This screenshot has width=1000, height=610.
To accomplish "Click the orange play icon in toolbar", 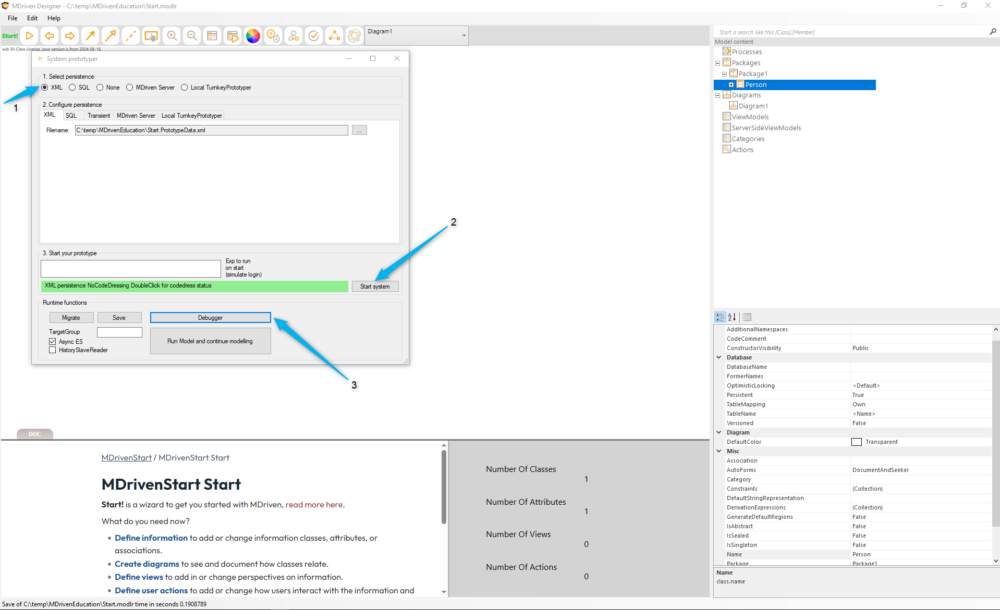I will pyautogui.click(x=30, y=36).
